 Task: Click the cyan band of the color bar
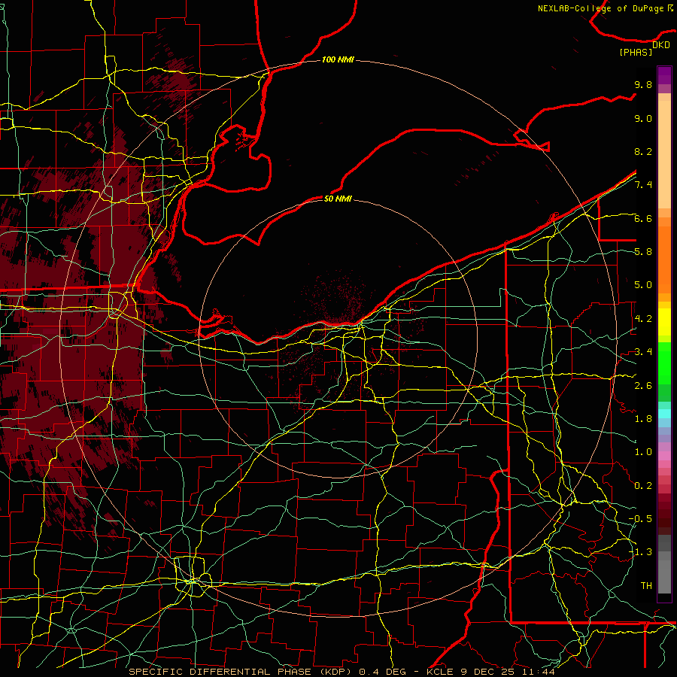(x=664, y=414)
